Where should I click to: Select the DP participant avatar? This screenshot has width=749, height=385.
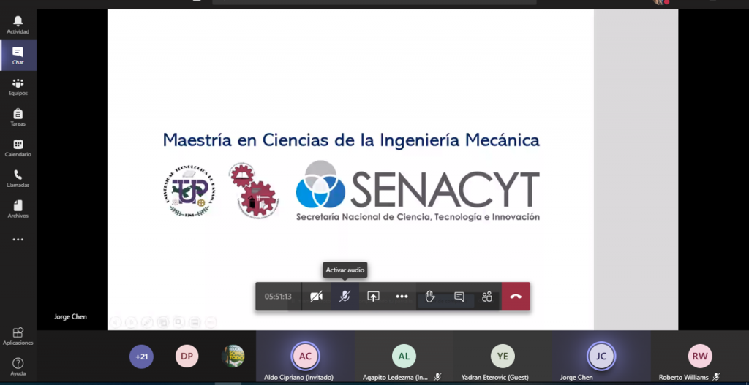[187, 357]
